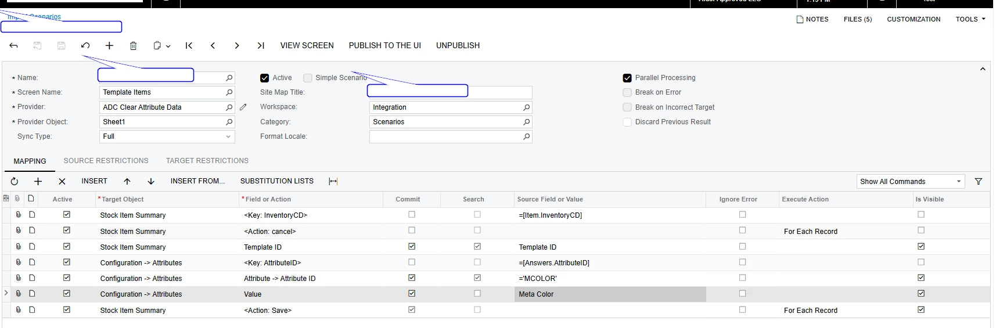Open the Customization menu
Viewport: 996px width, 328px height.
(x=914, y=19)
